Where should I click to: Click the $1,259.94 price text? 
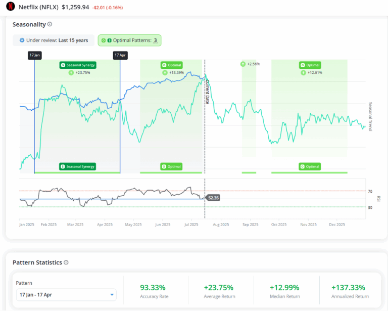click(x=75, y=7)
